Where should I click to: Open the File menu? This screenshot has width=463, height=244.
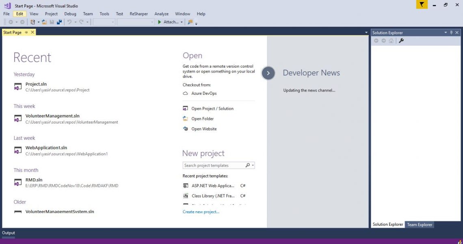pyautogui.click(x=6, y=14)
